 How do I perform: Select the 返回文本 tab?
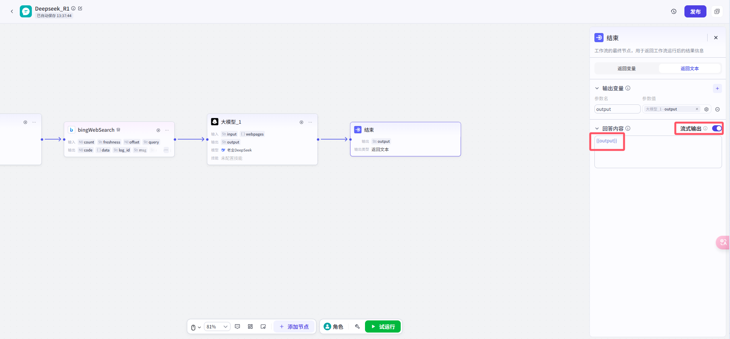click(x=689, y=69)
